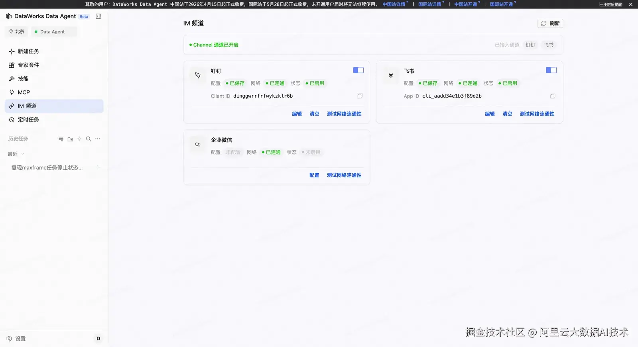
Task: Open the D user avatar
Action: (x=98, y=339)
